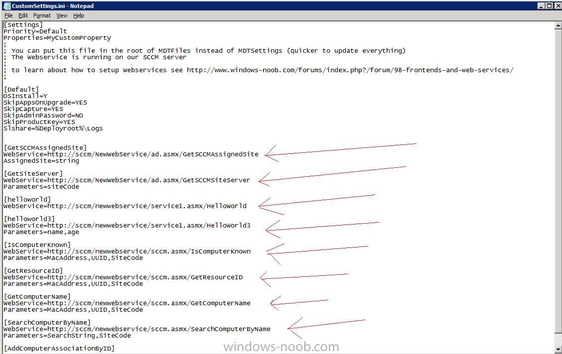Click the WebService line ending GetComputerName

coord(127,303)
